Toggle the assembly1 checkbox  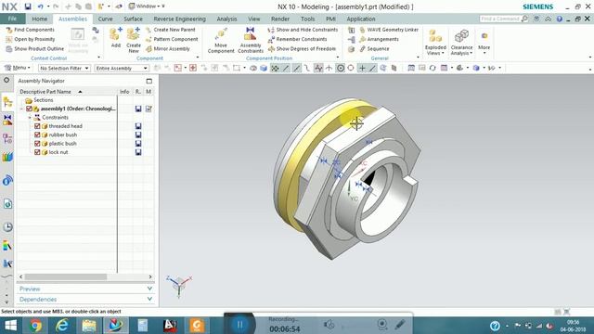click(29, 109)
